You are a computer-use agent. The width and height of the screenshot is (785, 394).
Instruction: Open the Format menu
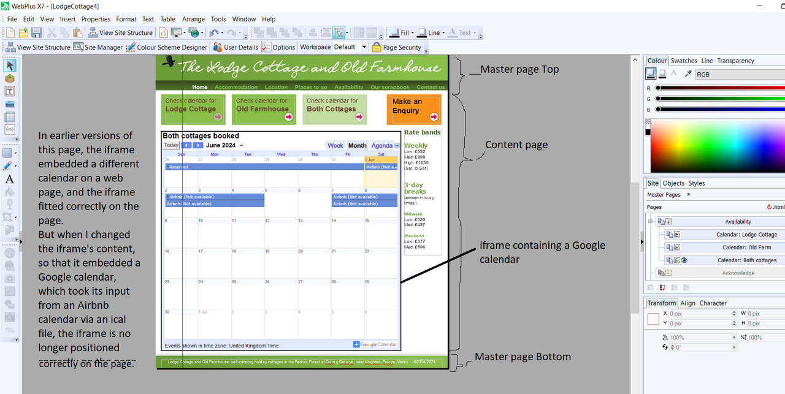(x=126, y=19)
